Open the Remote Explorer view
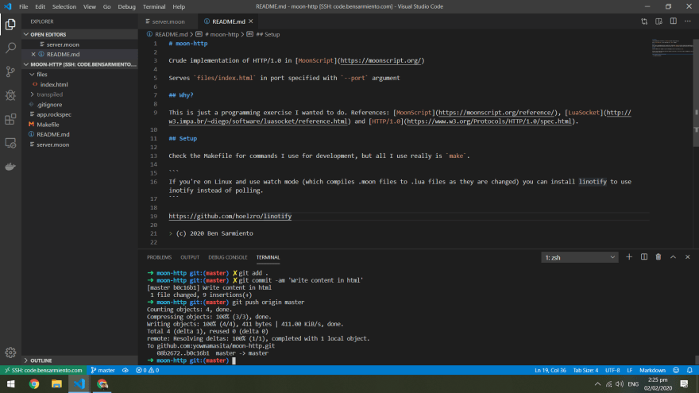Image resolution: width=699 pixels, height=393 pixels. point(10,143)
